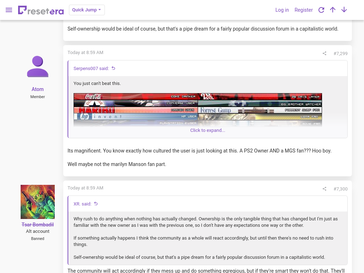
Task: Open Tsar Bombadil's profile name link
Action: click(38, 225)
